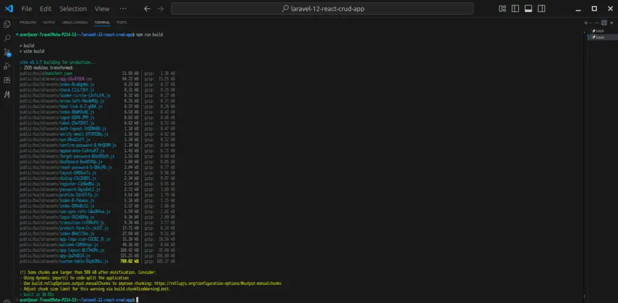Click the VS Code logo icon
This screenshot has height=303, width=618.
[x=10, y=8]
